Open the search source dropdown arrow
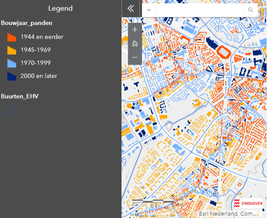The image size is (267, 218). pyautogui.click(x=149, y=10)
